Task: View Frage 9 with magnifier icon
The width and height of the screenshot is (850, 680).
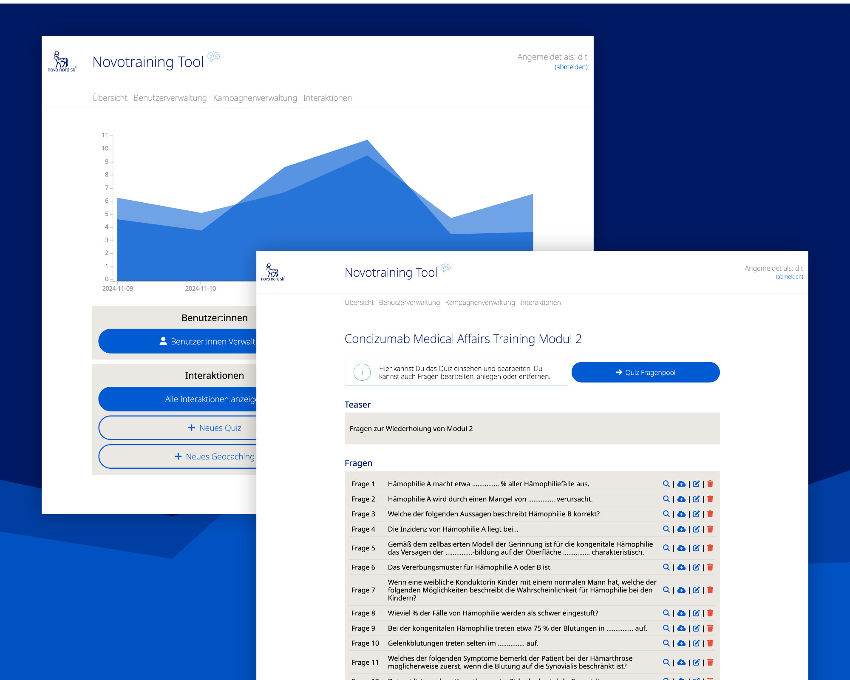Action: (x=666, y=628)
